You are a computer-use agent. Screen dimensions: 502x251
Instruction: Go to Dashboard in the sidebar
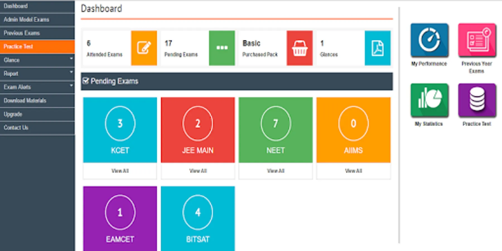click(x=37, y=6)
